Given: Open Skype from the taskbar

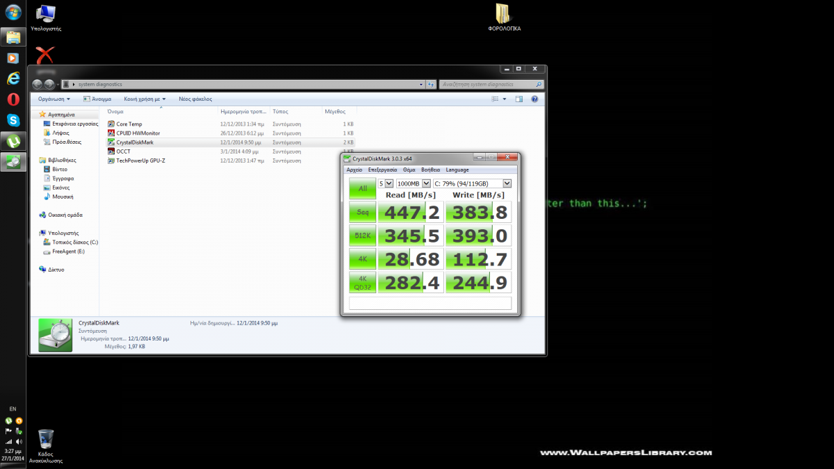Looking at the screenshot, I should pos(13,120).
